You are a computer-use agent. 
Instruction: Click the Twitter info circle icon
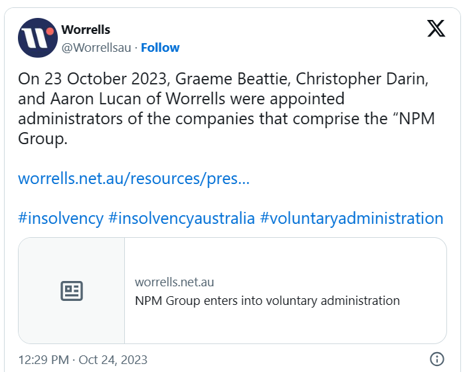[437, 359]
